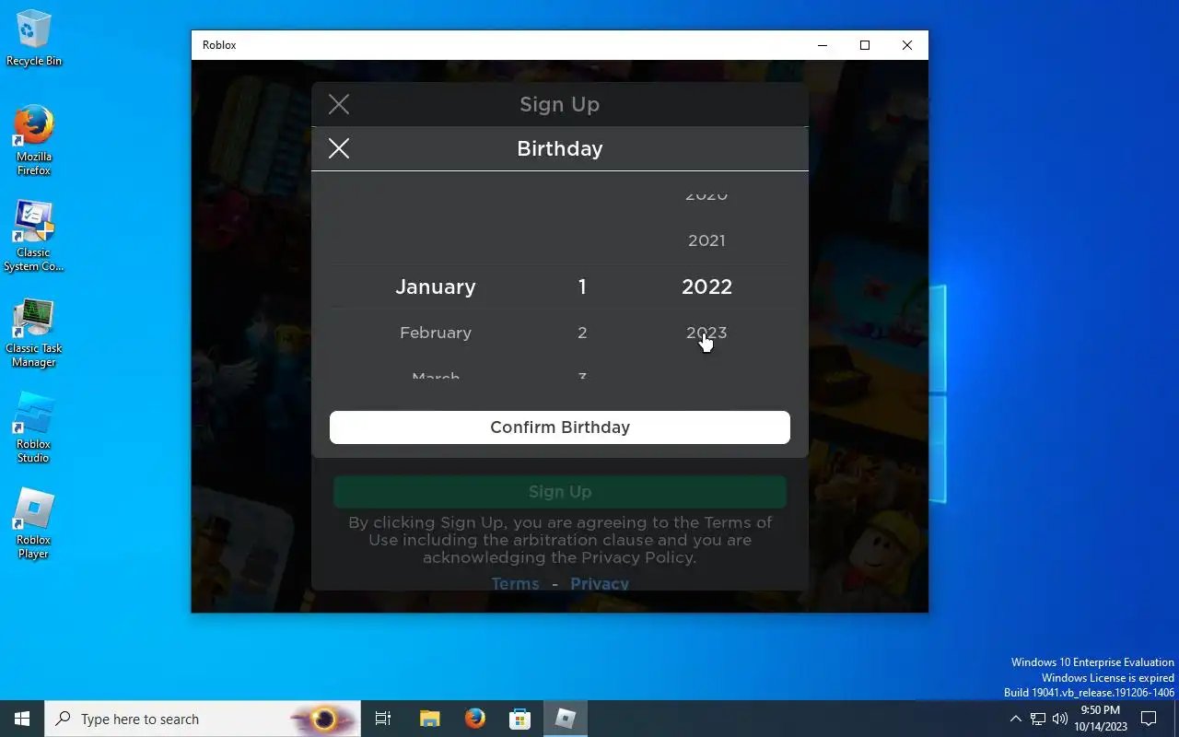Open the Roblox Studio desktop shortcut

(34, 428)
